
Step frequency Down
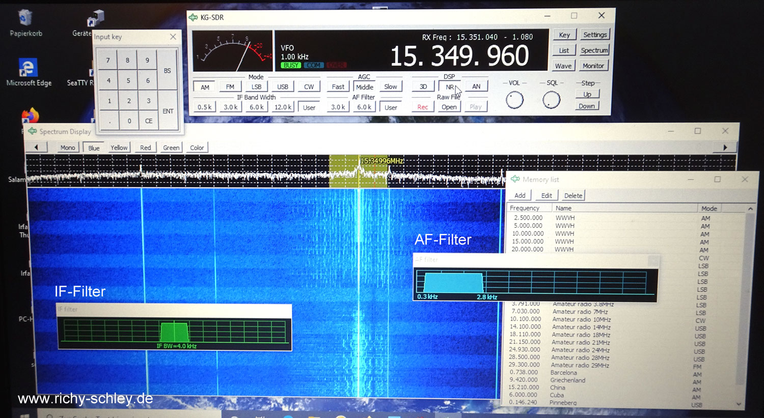point(586,106)
